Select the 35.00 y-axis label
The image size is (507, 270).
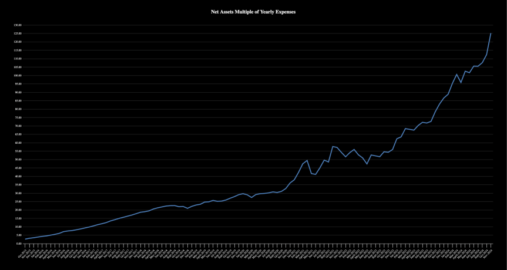coord(18,185)
